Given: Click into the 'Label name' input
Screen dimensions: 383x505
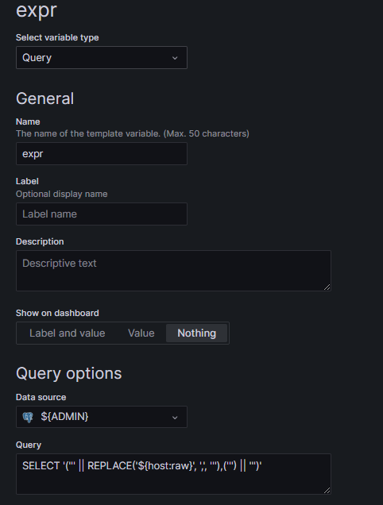Looking at the screenshot, I should [x=102, y=214].
